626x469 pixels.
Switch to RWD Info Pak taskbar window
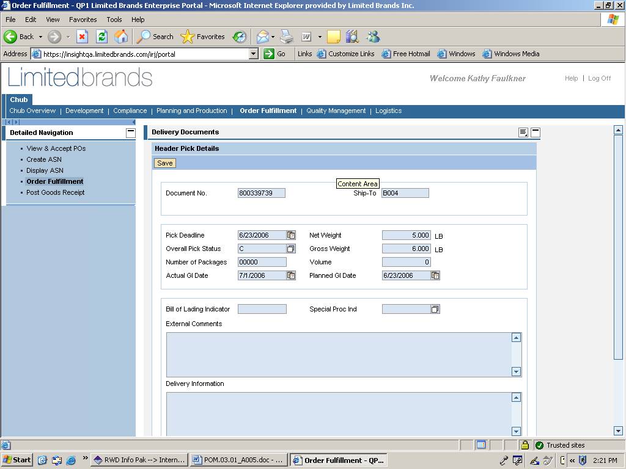(139, 460)
